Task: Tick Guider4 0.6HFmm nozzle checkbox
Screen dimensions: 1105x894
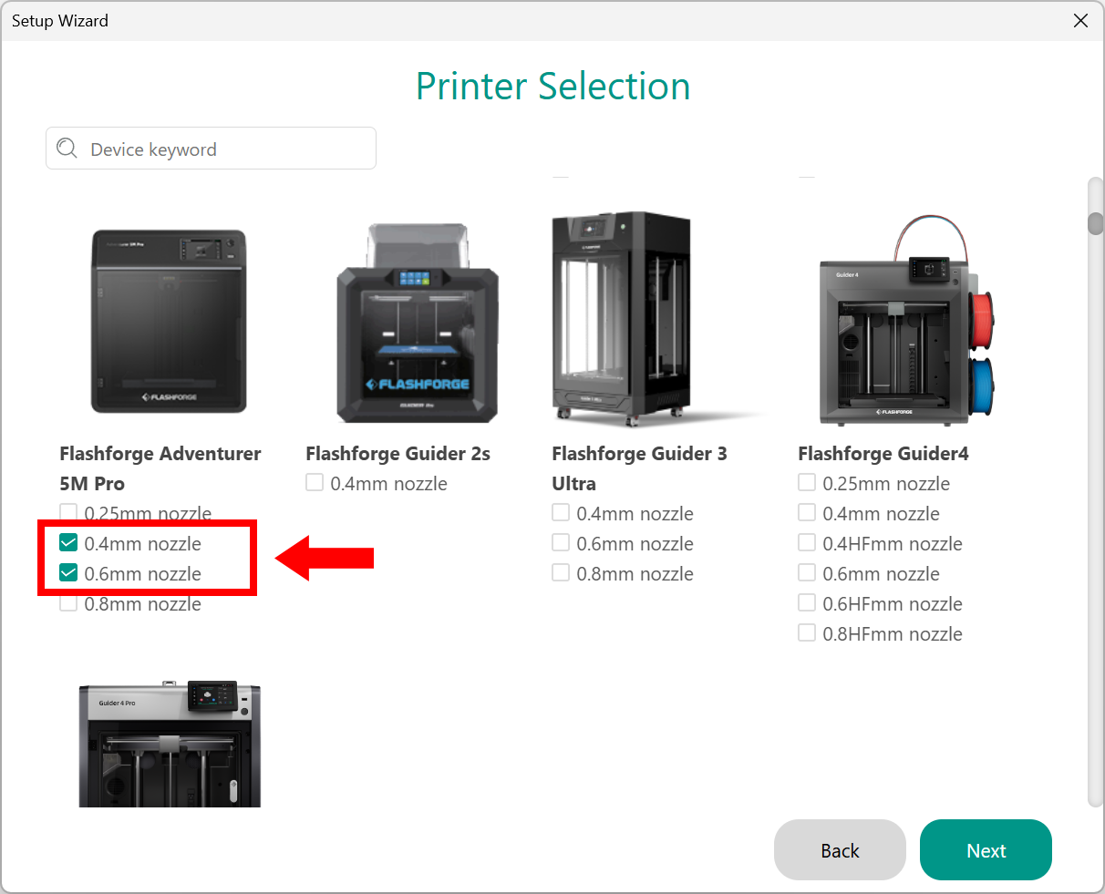Action: (807, 603)
